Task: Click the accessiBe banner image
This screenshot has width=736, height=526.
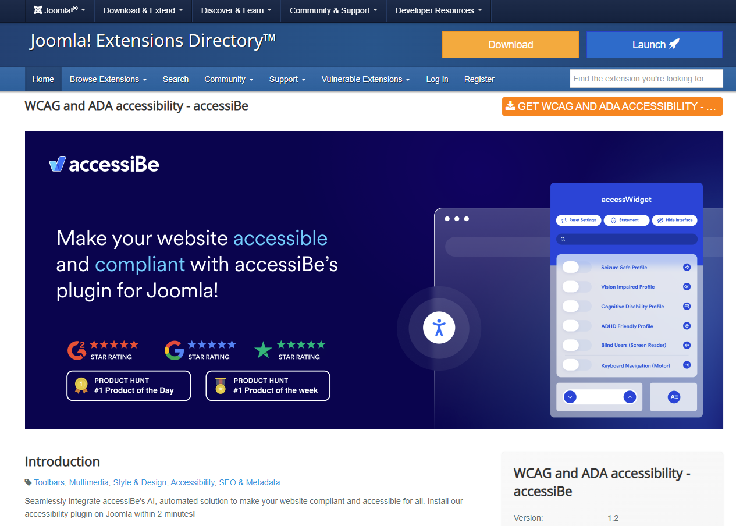Action: 374,280
